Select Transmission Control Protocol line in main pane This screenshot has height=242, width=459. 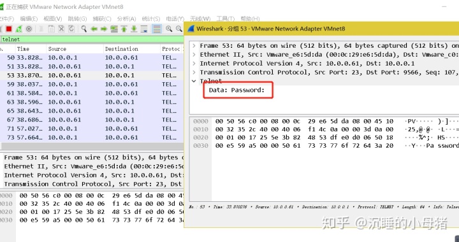pos(94,184)
